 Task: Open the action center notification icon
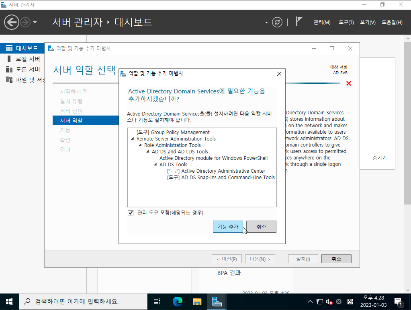pyautogui.click(x=399, y=302)
